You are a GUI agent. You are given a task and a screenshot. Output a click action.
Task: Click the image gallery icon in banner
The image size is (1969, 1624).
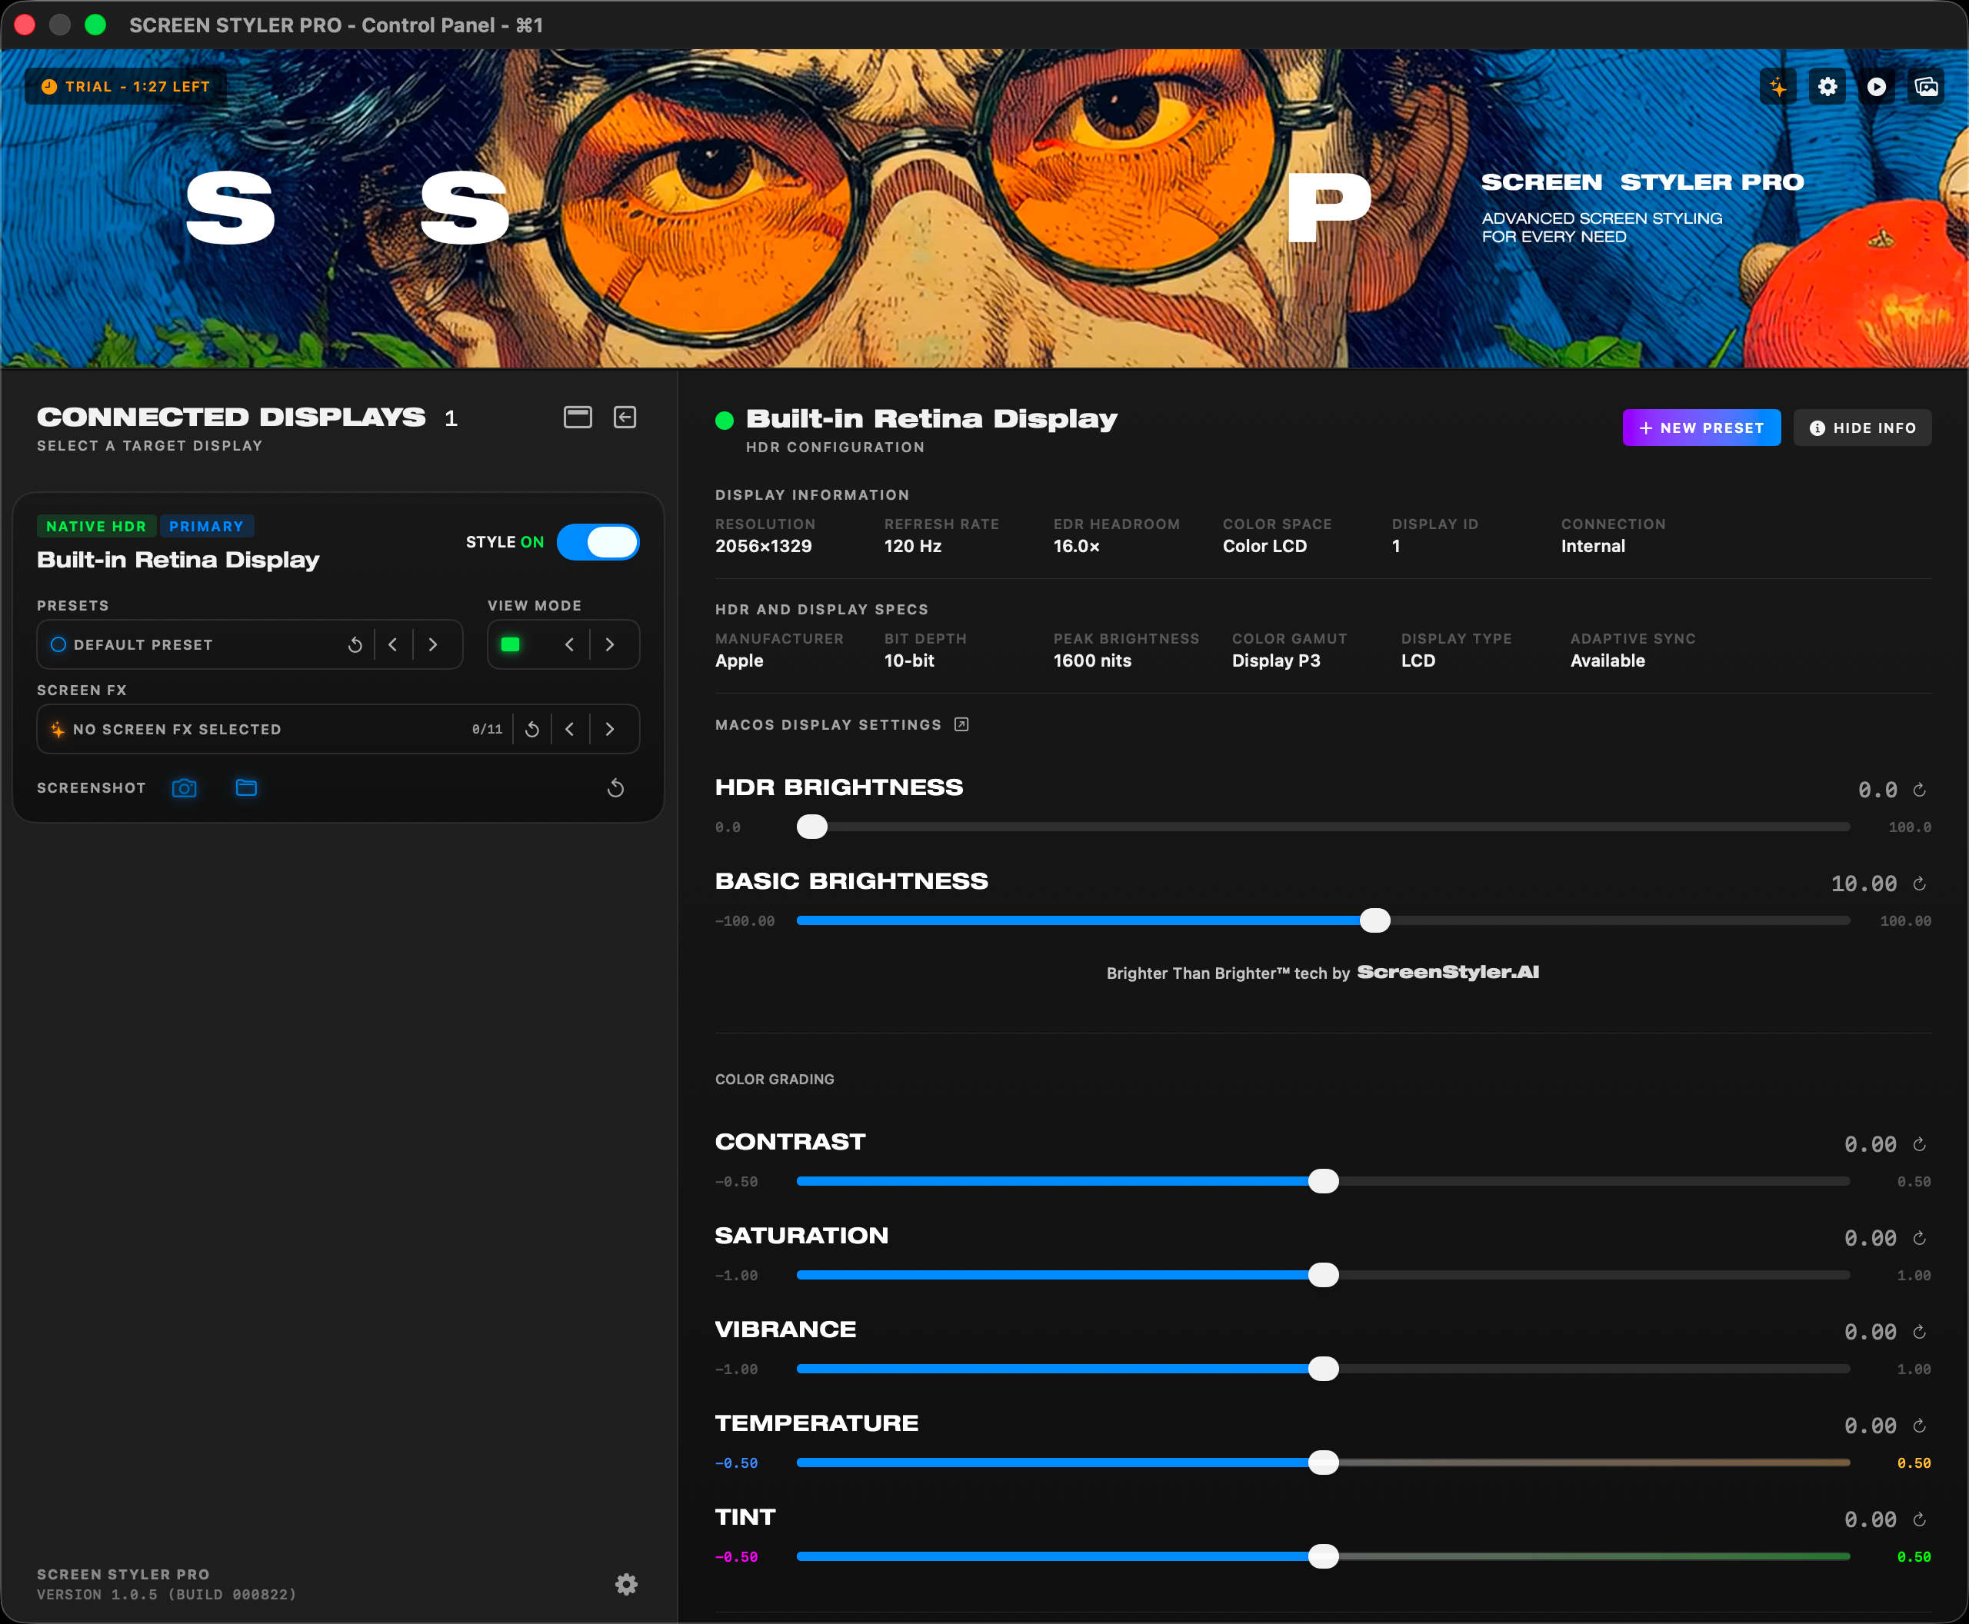tap(1926, 87)
